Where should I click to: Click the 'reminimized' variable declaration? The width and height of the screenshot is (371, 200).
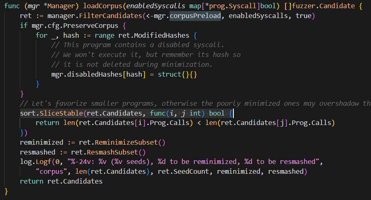[41, 143]
